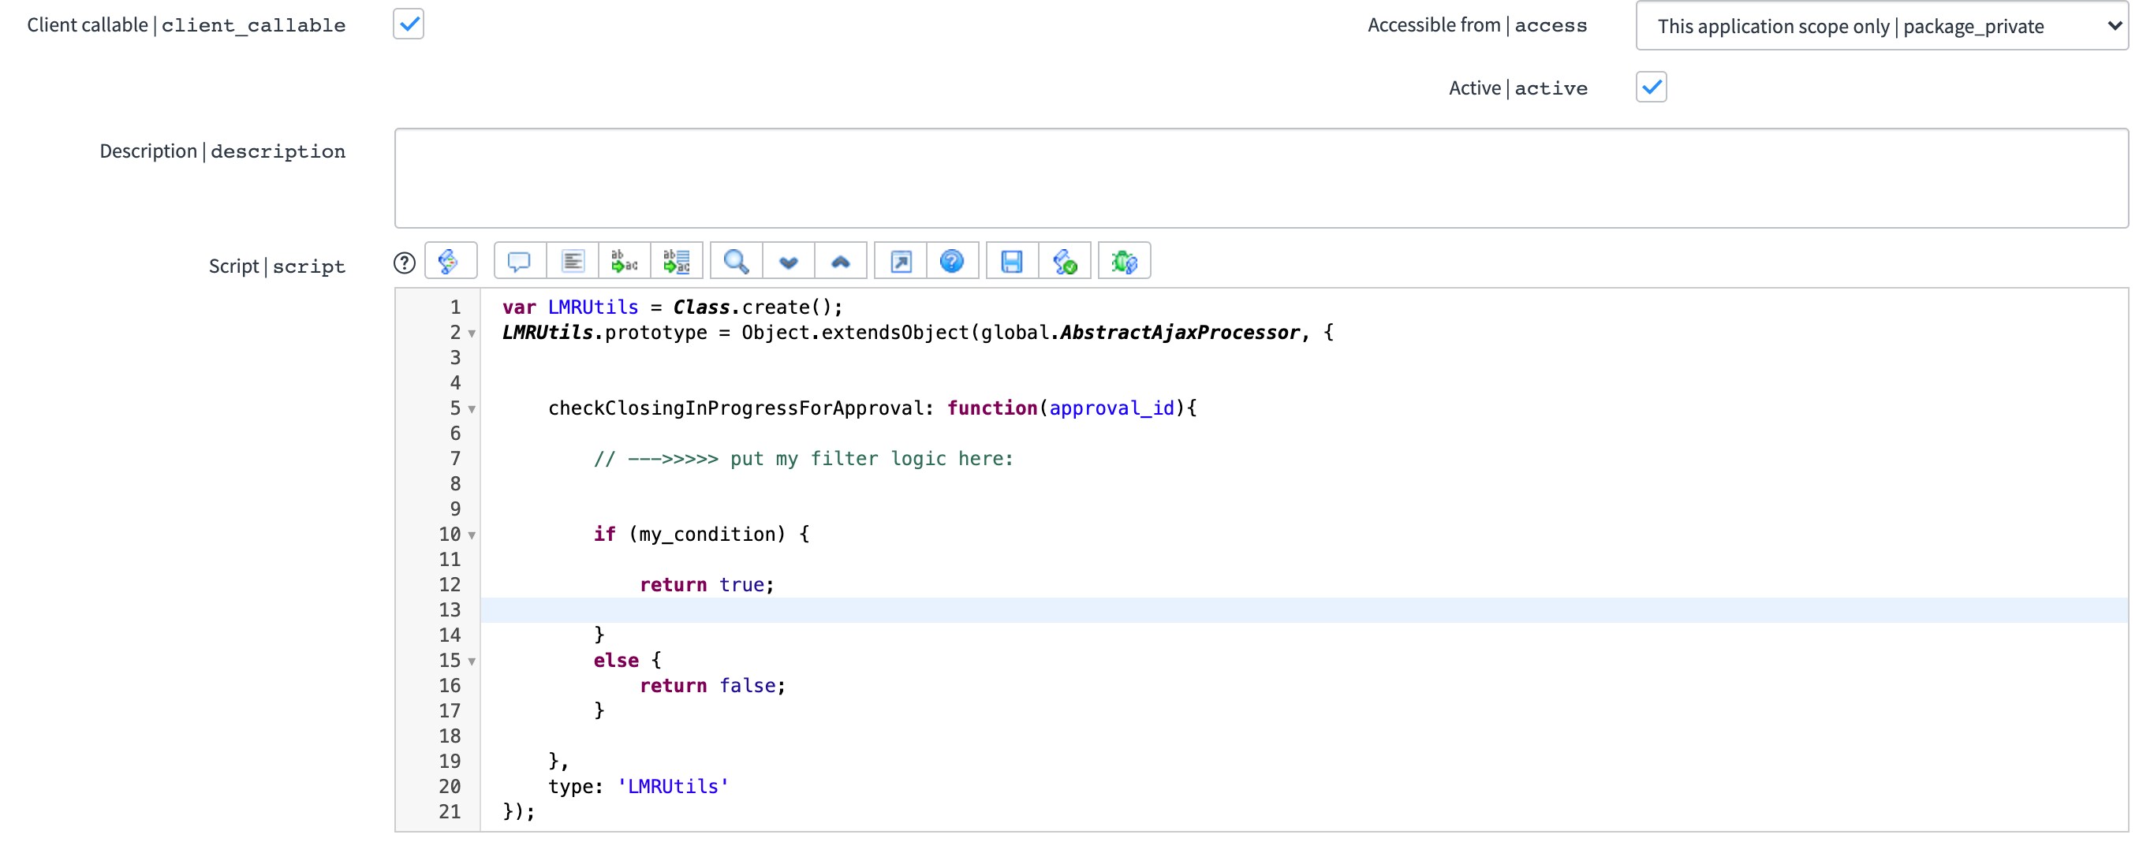Collapse the code fold at line 5
The image size is (2139, 842).
[472, 408]
